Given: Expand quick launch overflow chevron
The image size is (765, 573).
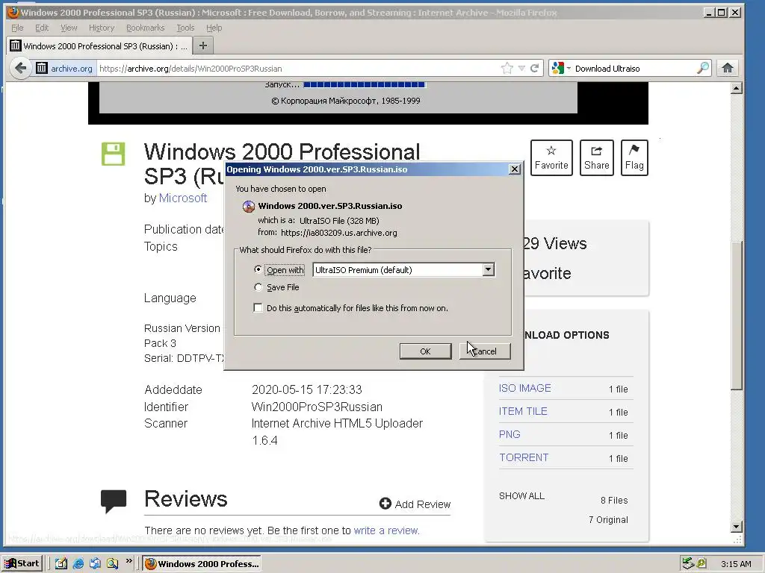Looking at the screenshot, I should point(128,561).
